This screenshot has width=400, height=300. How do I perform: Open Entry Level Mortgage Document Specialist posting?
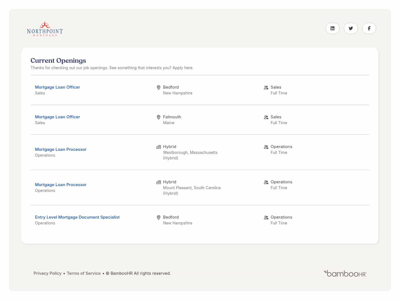pyautogui.click(x=77, y=217)
